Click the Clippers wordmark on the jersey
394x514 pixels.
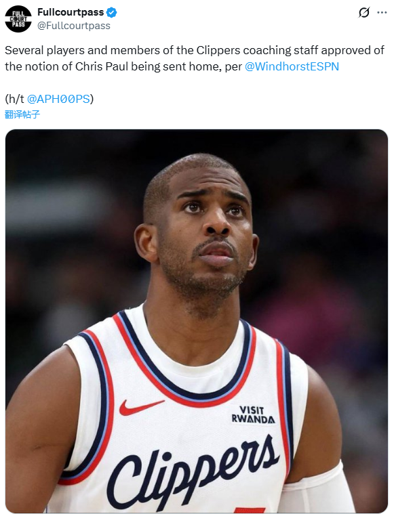click(194, 472)
